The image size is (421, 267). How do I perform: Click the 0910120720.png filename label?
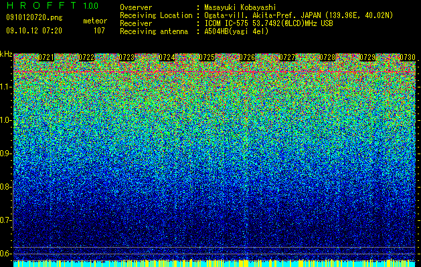(34, 18)
